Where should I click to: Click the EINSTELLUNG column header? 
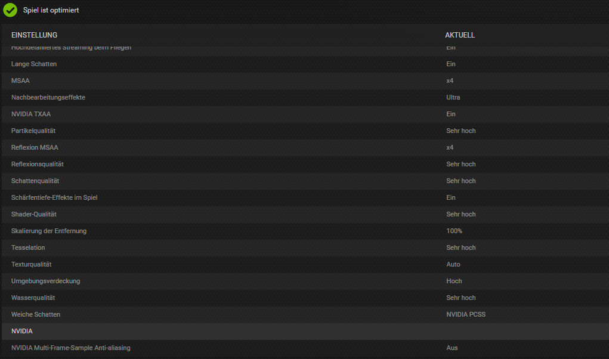[x=34, y=35]
